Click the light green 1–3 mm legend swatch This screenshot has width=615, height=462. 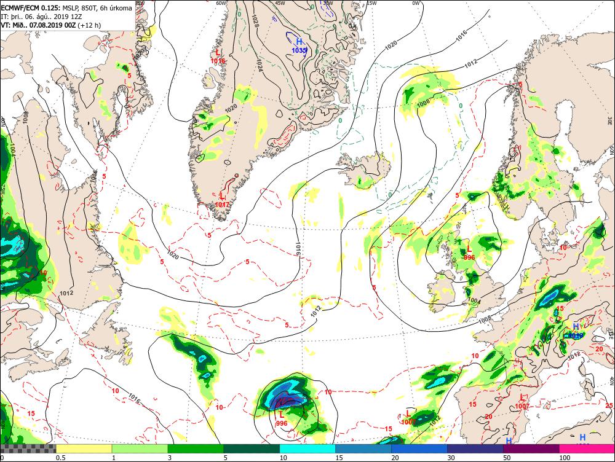pyautogui.click(x=140, y=448)
